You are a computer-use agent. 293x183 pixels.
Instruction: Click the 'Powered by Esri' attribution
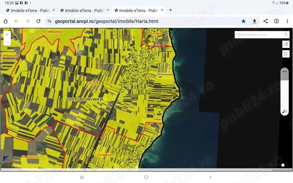pos(282,170)
